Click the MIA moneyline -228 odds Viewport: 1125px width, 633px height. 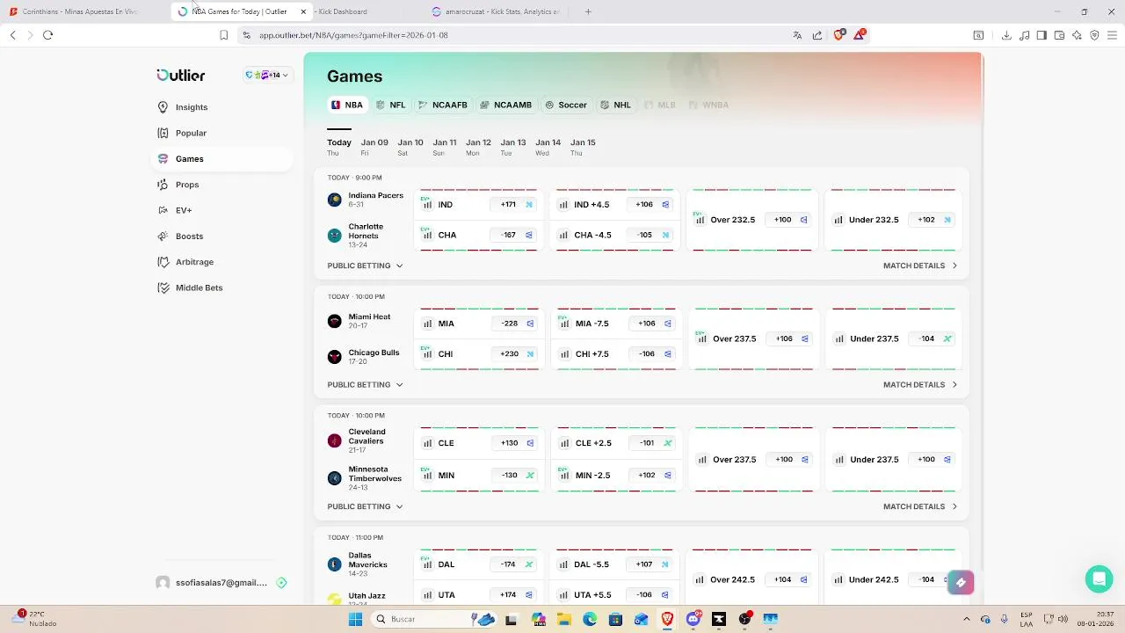click(x=517, y=324)
